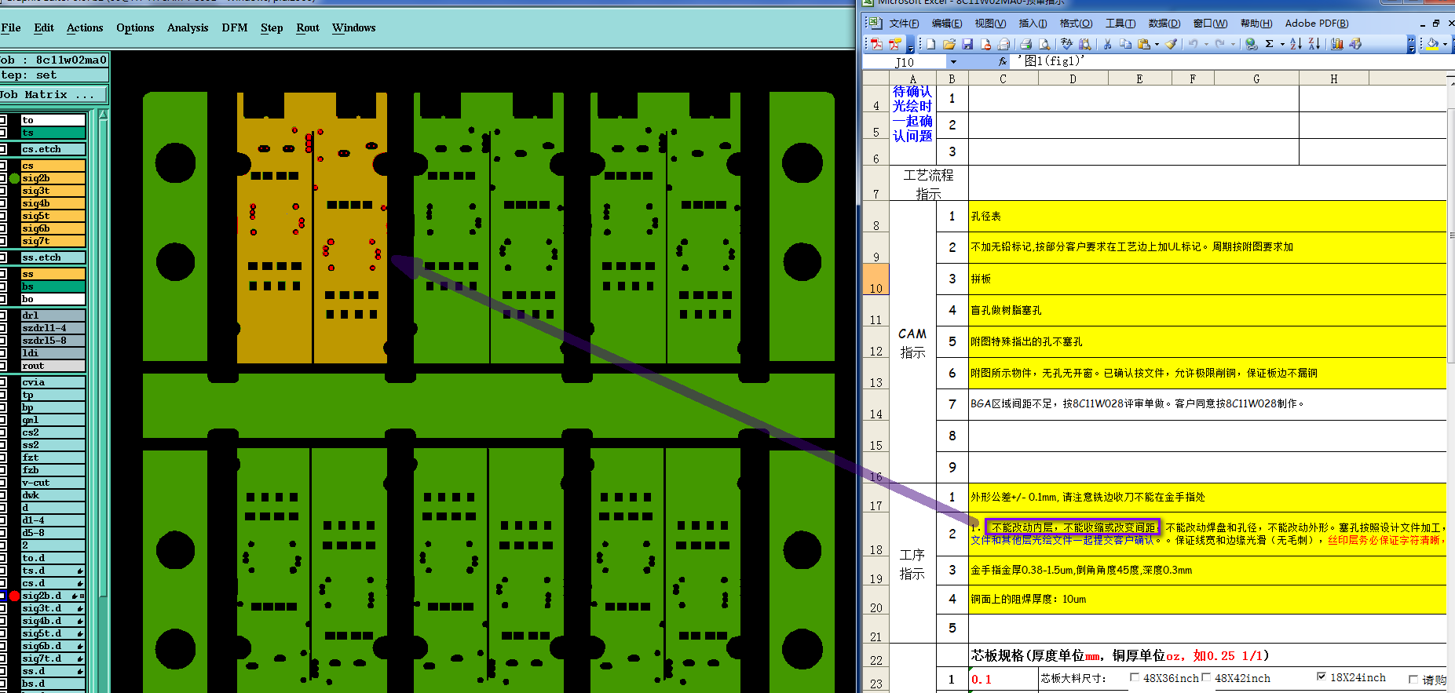
Task: Open the 格式(O) menu in Excel
Action: point(1076,24)
